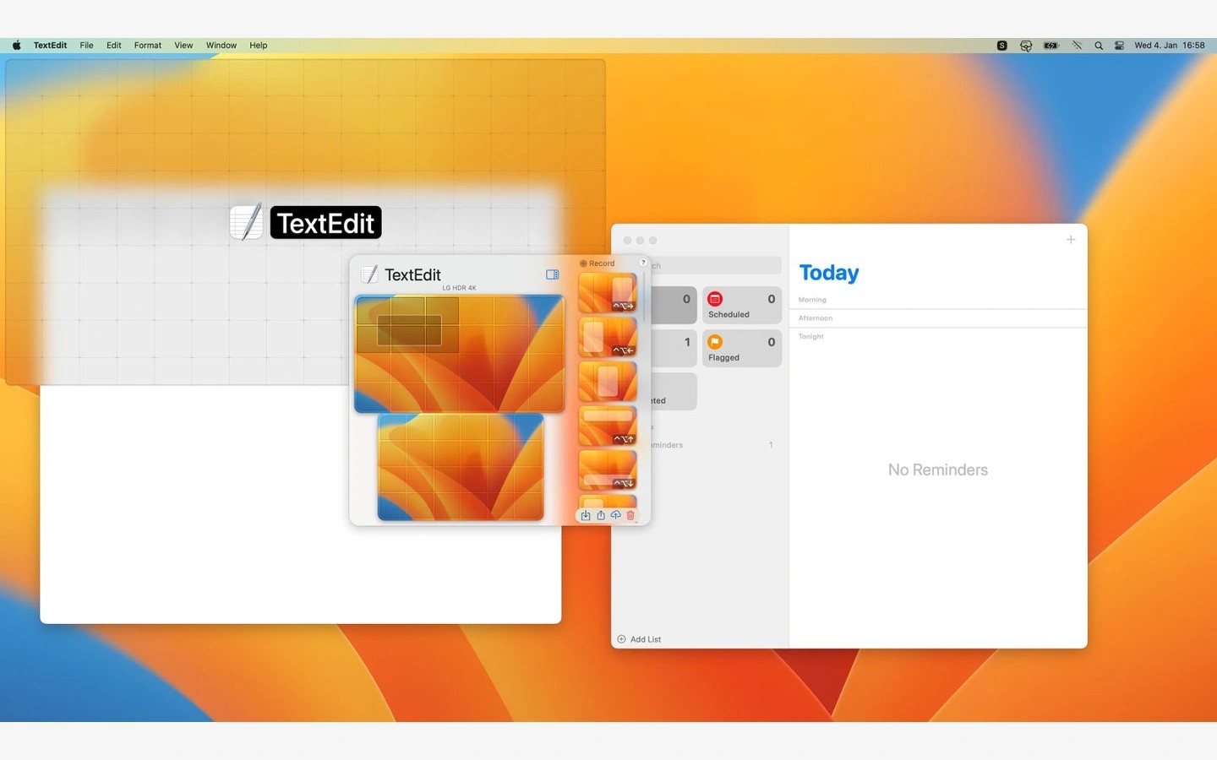Screen dimensions: 1217x760
Task: Click the Afternoon section in Reminders
Action: pyautogui.click(x=816, y=318)
